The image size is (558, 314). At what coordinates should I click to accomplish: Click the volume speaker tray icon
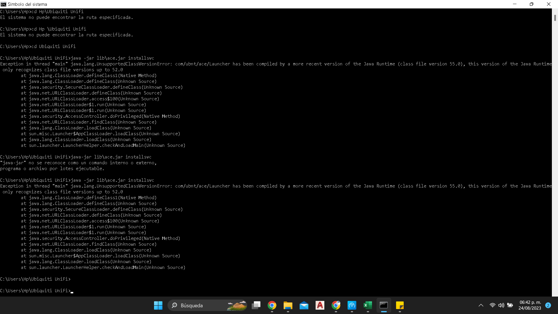tap(501, 305)
